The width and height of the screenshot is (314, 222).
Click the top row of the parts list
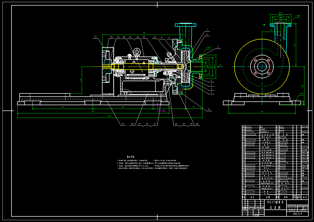click(275, 127)
